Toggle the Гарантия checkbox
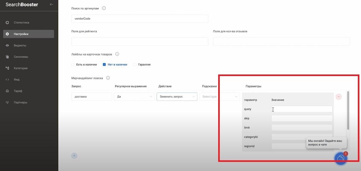Image resolution: width=361 pixels, height=171 pixels. point(135,64)
